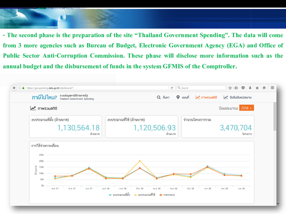This screenshot has height=214, width=286.
Task: Open the ค้นหา search menu item
Action: (163, 97)
